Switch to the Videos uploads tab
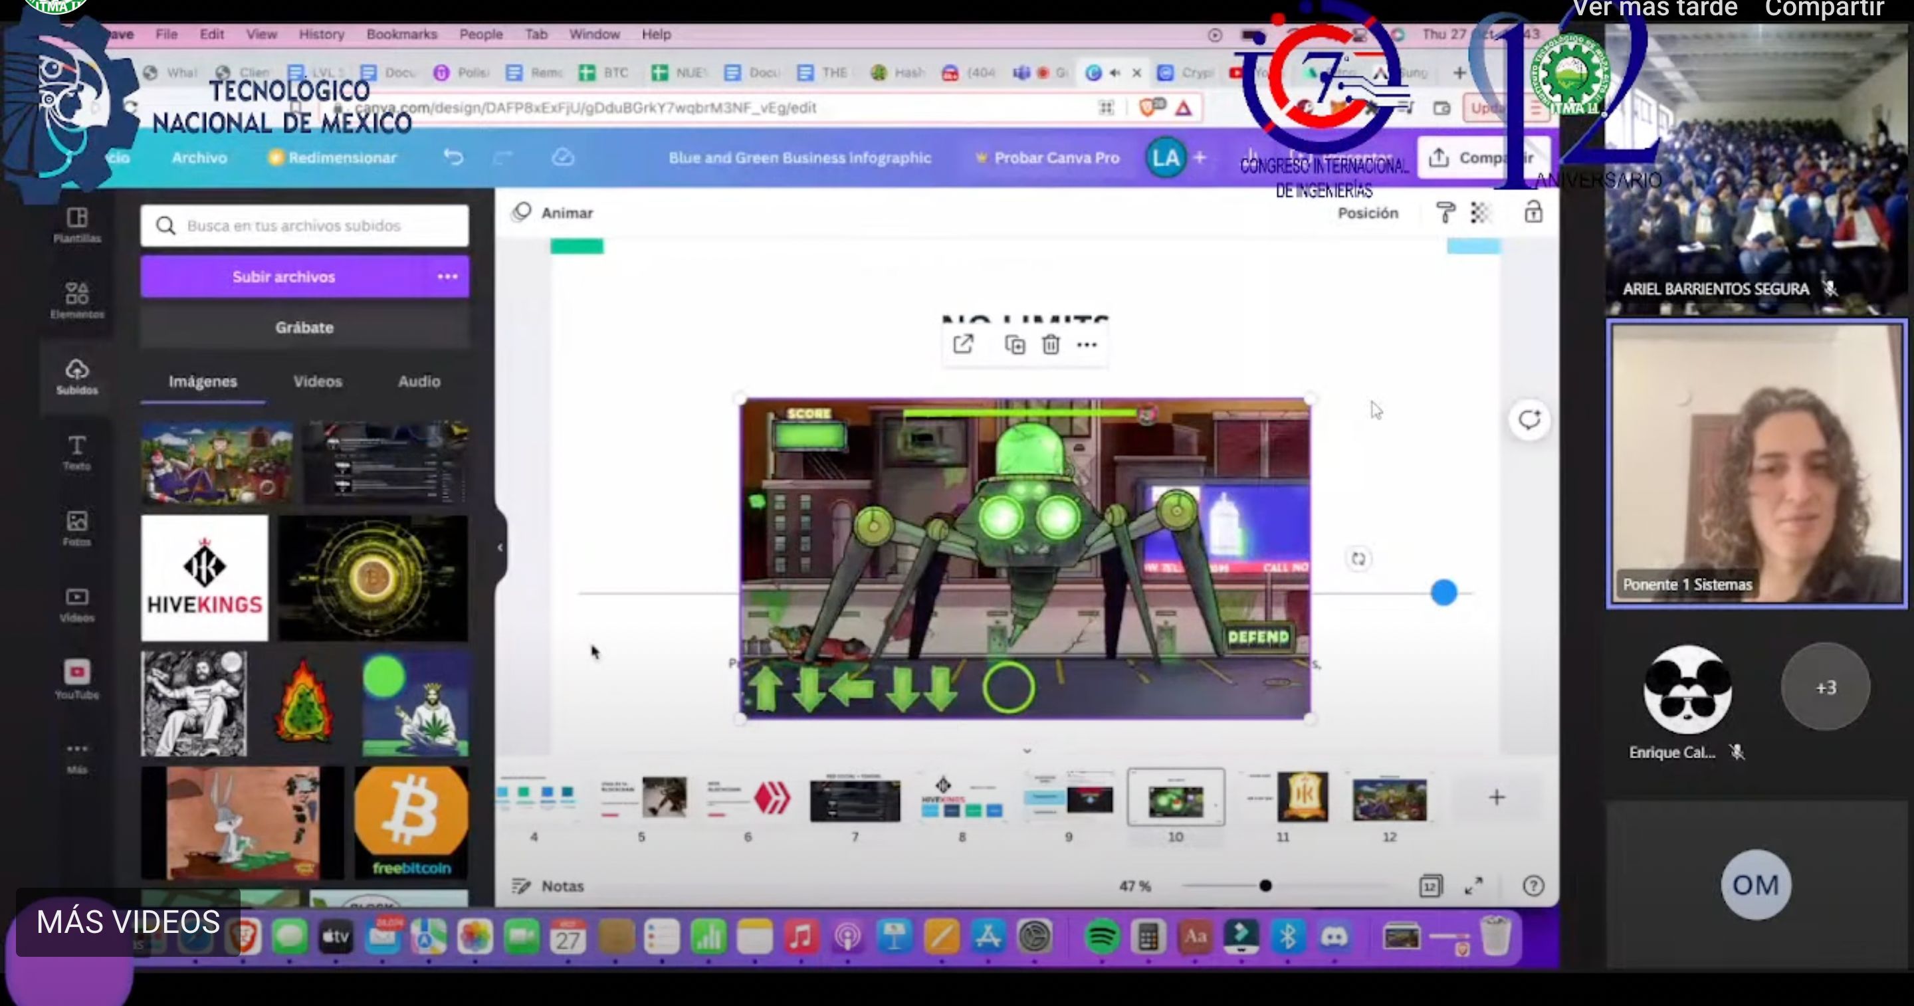The image size is (1914, 1006). tap(317, 381)
